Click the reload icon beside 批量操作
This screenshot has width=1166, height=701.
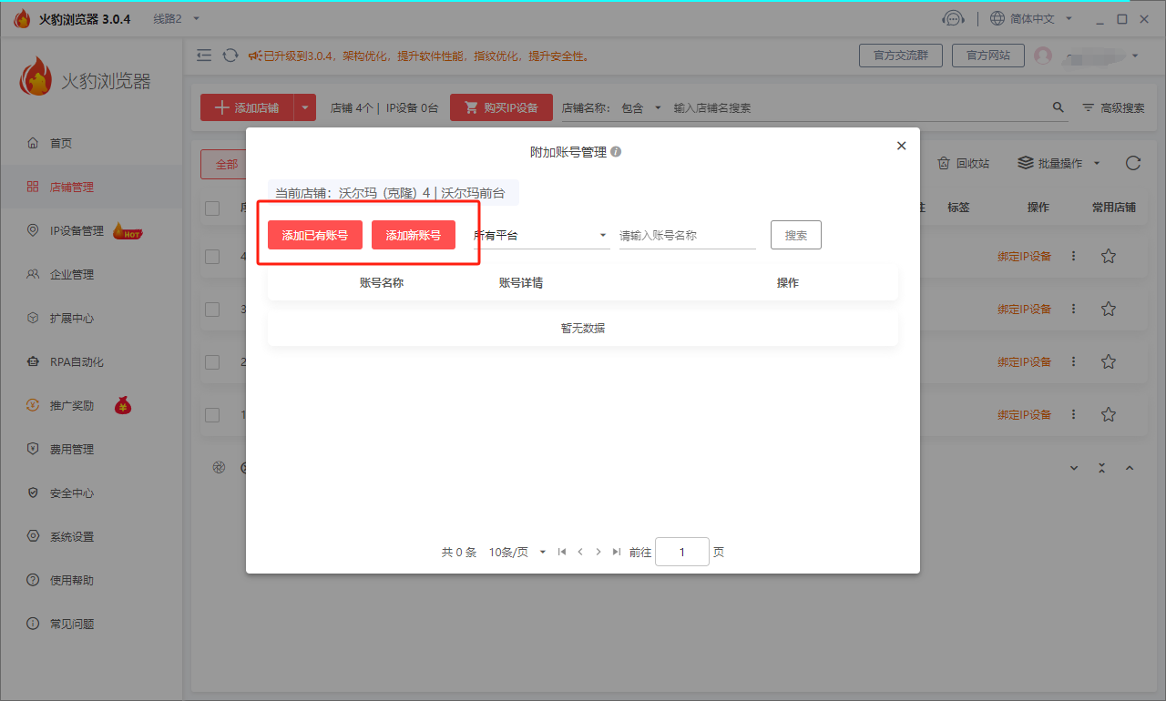coord(1132,163)
